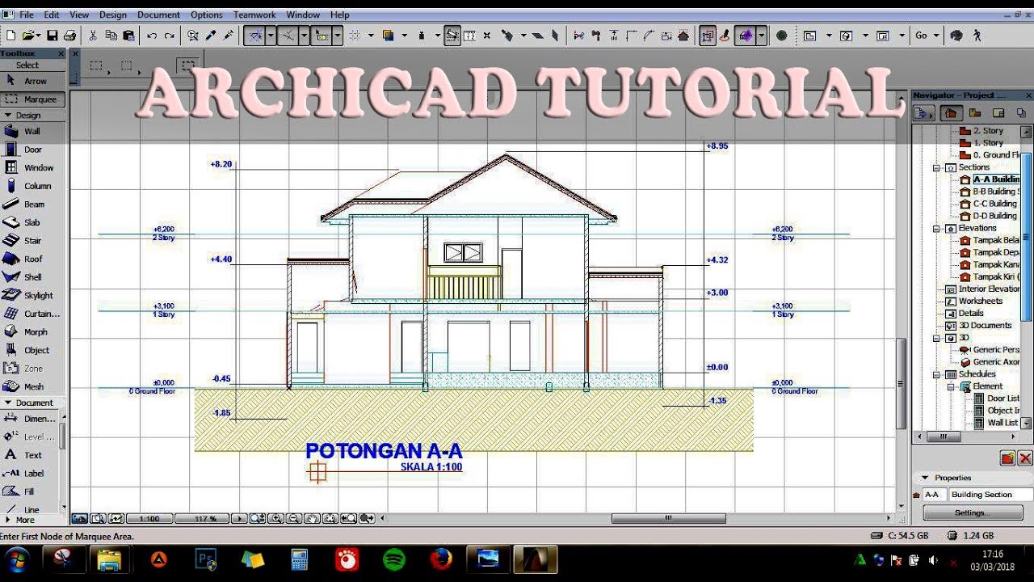
Task: Select the Stair tool
Action: click(x=32, y=241)
